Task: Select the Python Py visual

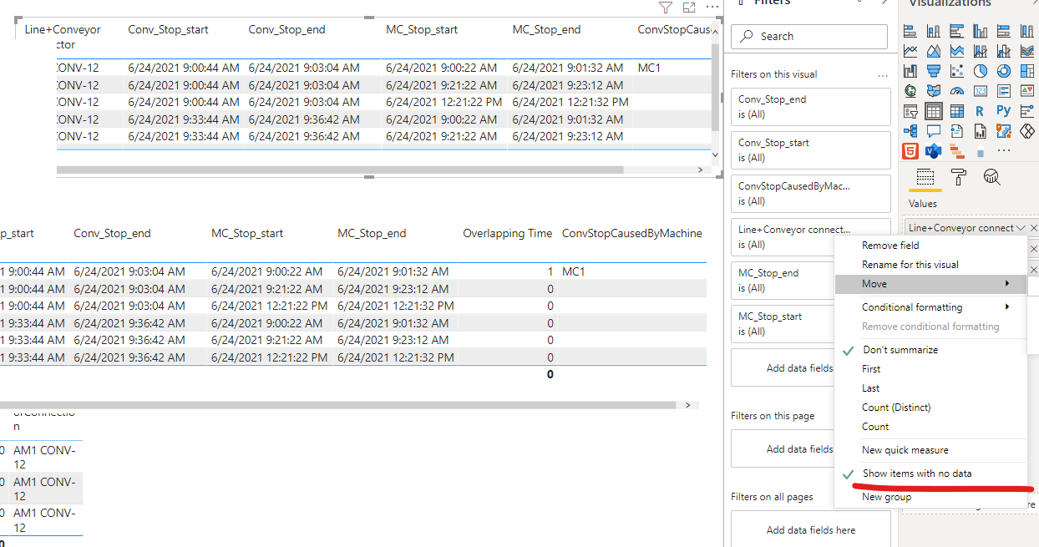Action: pyautogui.click(x=1004, y=111)
